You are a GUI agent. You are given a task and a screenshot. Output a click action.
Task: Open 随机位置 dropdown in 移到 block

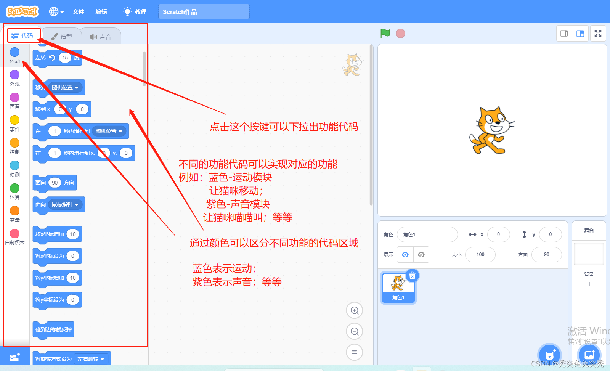65,87
